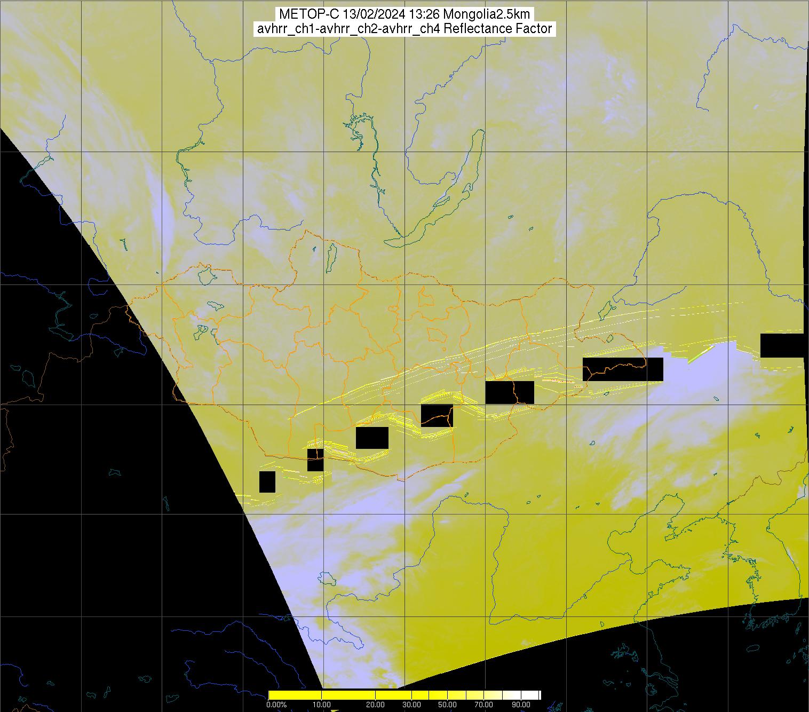The image size is (809, 712).
Task: Click the '90.00' colorbar label
Action: (521, 705)
